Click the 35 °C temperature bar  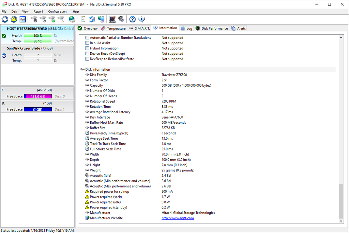click(38, 41)
